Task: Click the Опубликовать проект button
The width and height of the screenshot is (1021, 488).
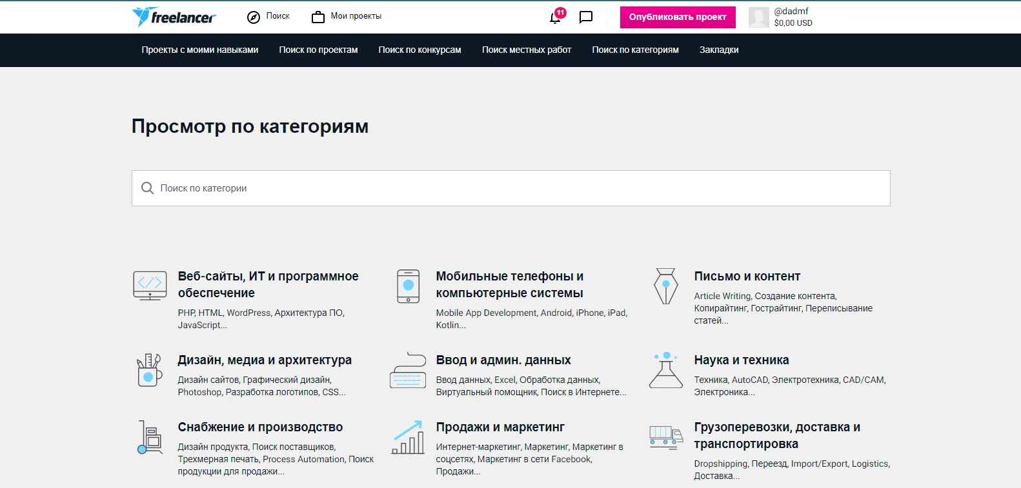Action: 678,17
